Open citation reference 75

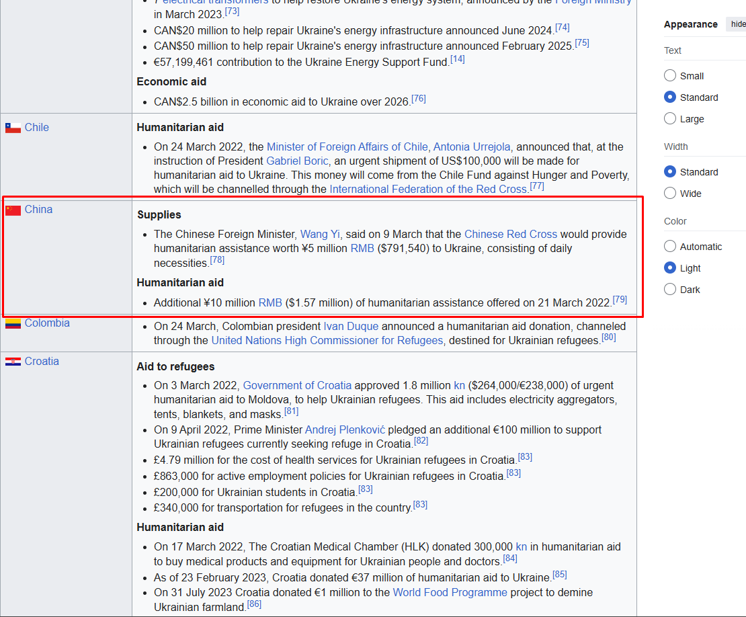click(x=582, y=43)
